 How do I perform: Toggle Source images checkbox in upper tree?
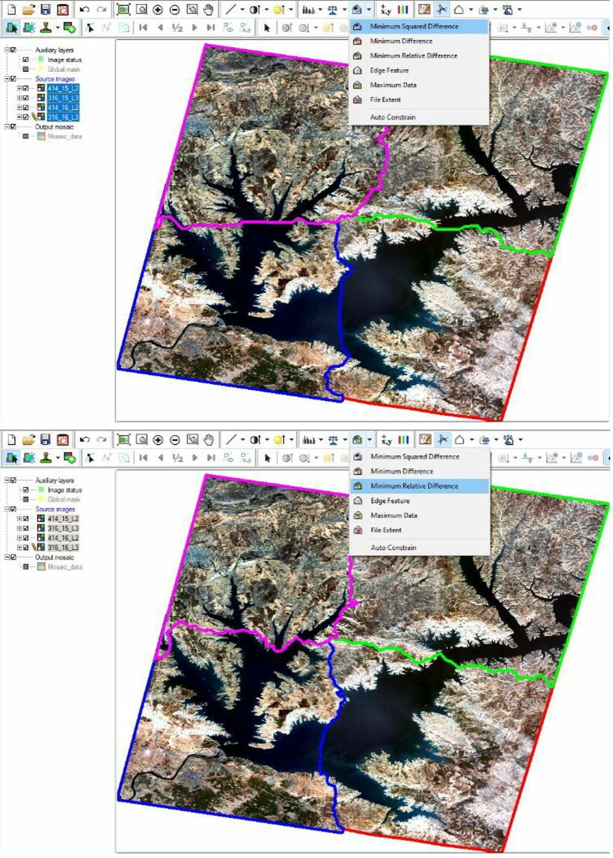[13, 79]
